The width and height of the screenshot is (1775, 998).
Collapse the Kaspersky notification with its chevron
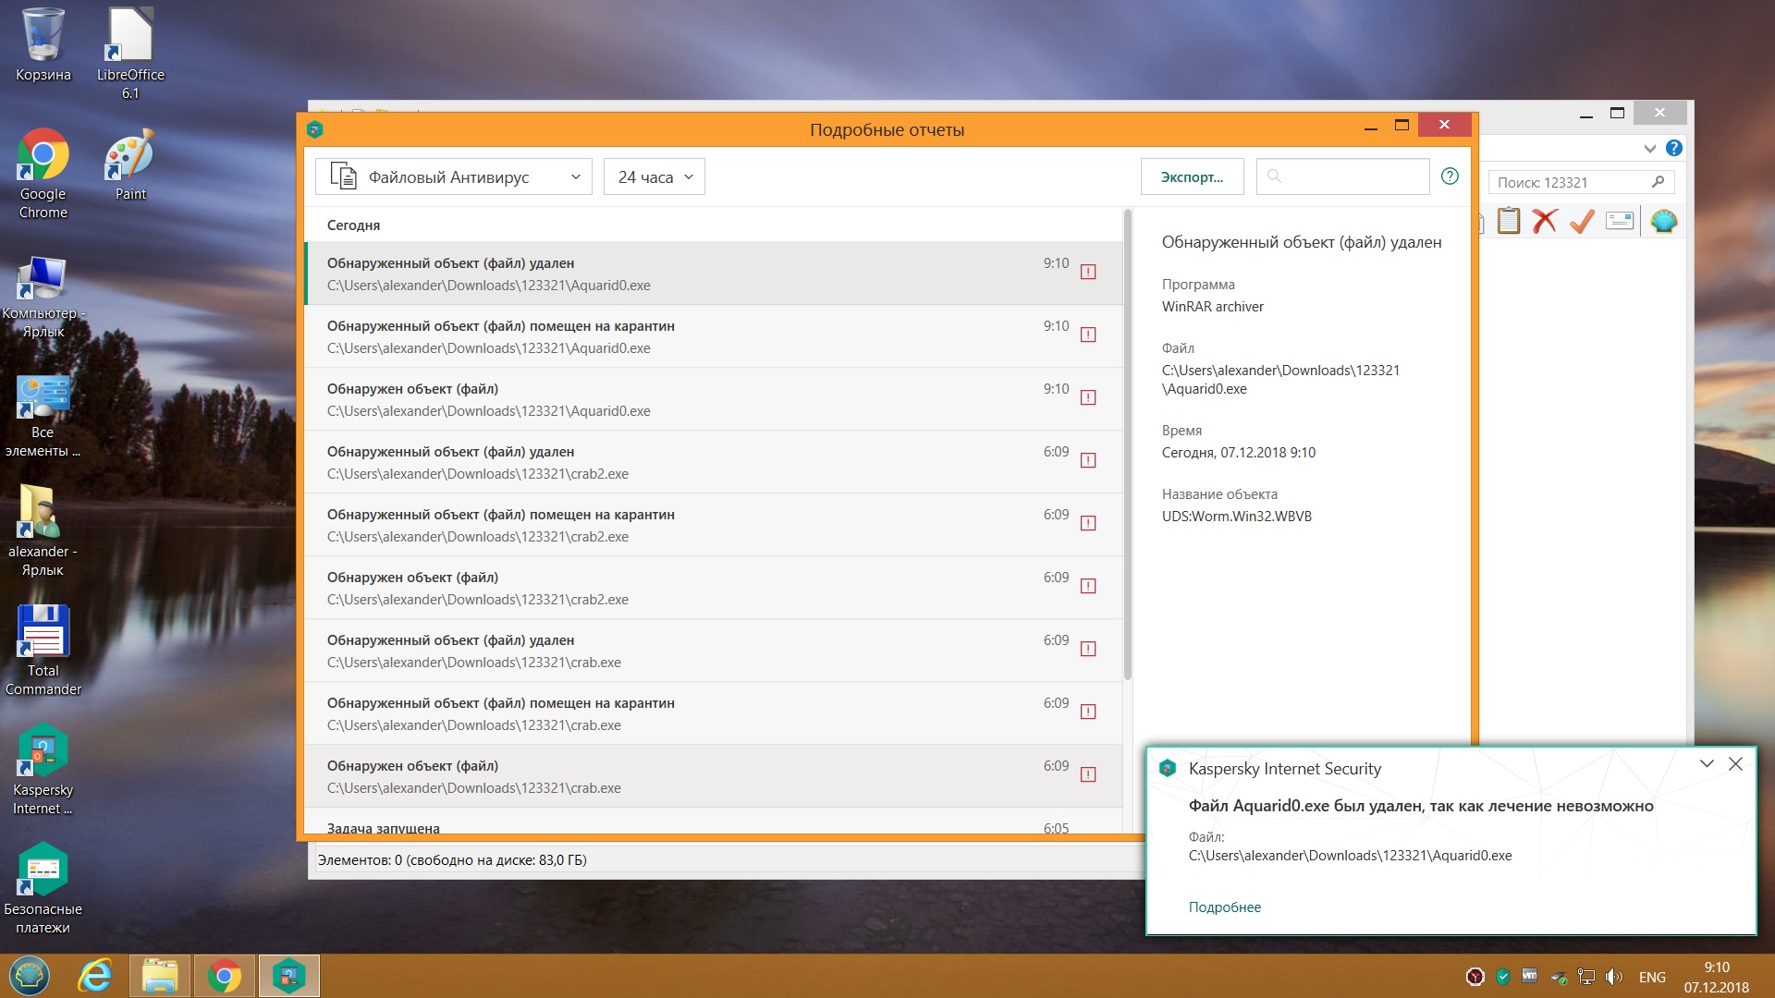click(1707, 764)
